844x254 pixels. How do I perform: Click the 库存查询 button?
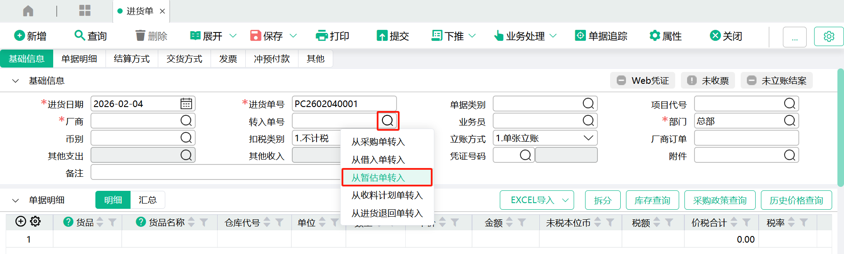pos(652,200)
